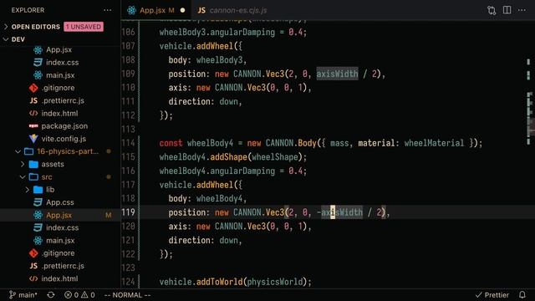535x301 pixels.
Task: Click the React icon beside the first App.jsx
Action: (x=38, y=50)
